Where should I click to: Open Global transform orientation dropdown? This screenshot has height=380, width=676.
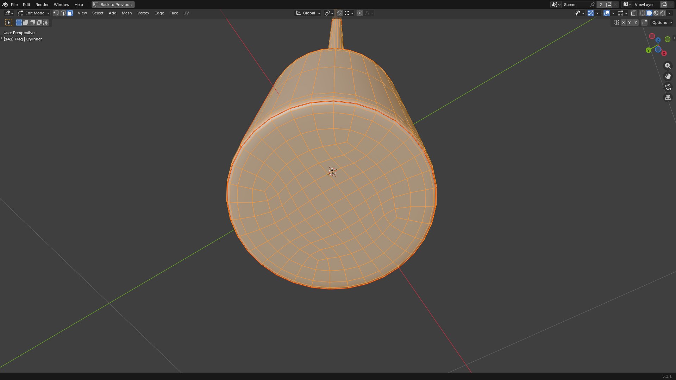point(308,13)
